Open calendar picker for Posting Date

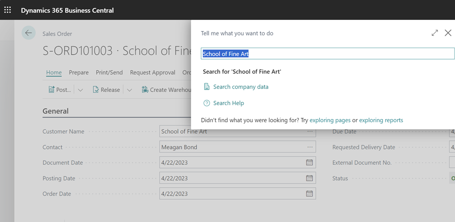tap(309, 178)
